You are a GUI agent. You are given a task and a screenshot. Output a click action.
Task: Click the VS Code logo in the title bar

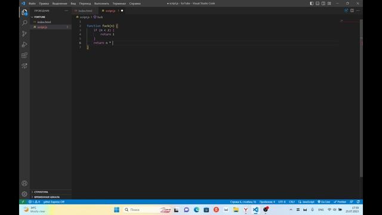23,4
